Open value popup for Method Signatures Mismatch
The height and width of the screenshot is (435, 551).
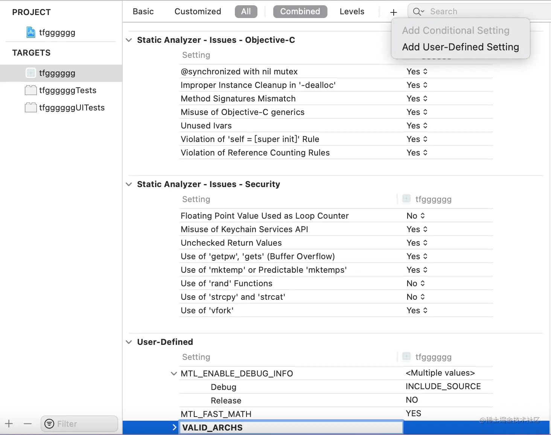tap(417, 98)
